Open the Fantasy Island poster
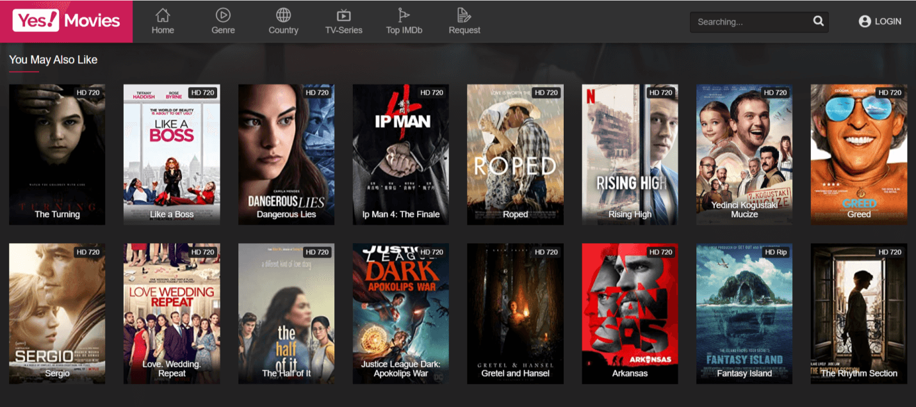 (x=744, y=314)
